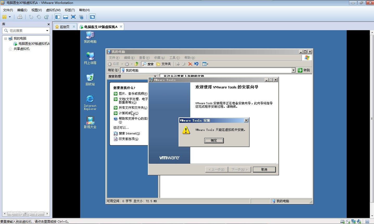Click the up-folder icon in explorer

pos(136,64)
